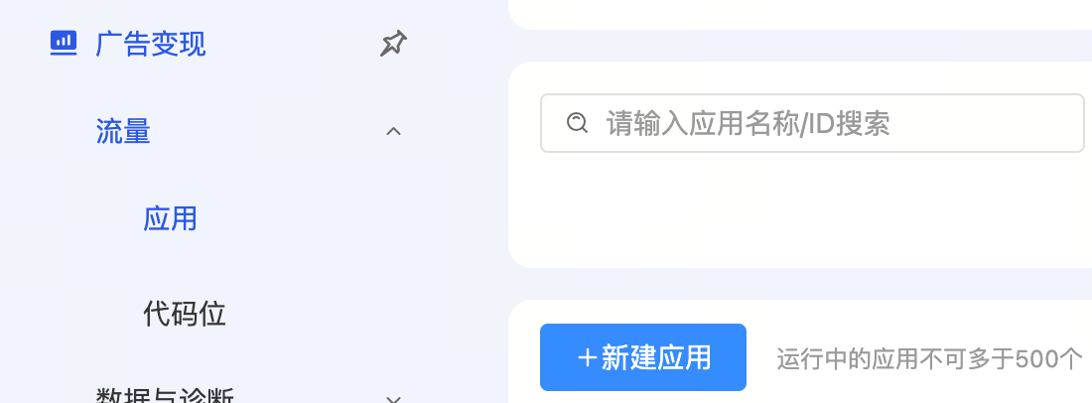Pin the sidebar with the pushpin icon
This screenshot has width=1092, height=403.
point(393,44)
